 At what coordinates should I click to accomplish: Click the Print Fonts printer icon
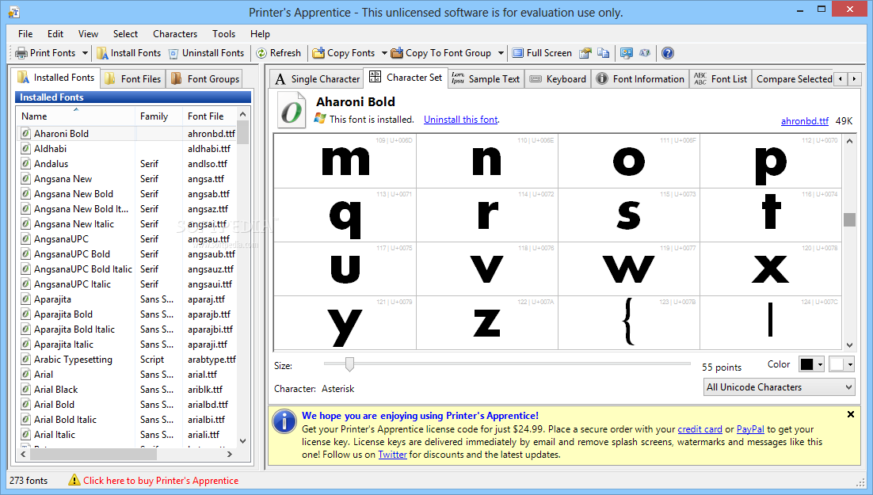coord(21,53)
